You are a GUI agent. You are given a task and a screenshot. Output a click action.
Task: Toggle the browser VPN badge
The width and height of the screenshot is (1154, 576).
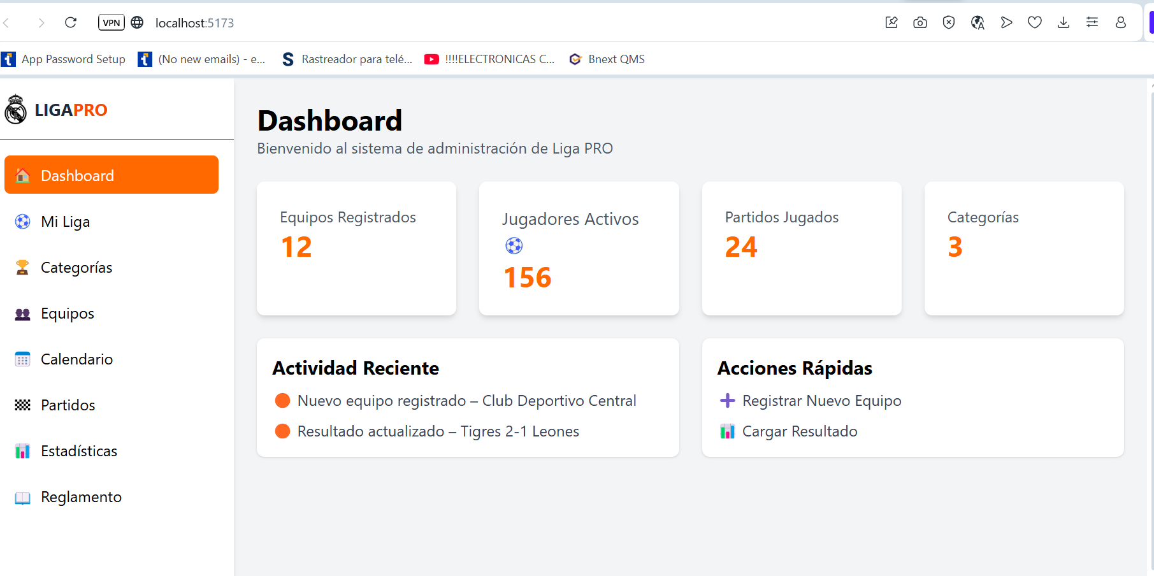pyautogui.click(x=112, y=23)
